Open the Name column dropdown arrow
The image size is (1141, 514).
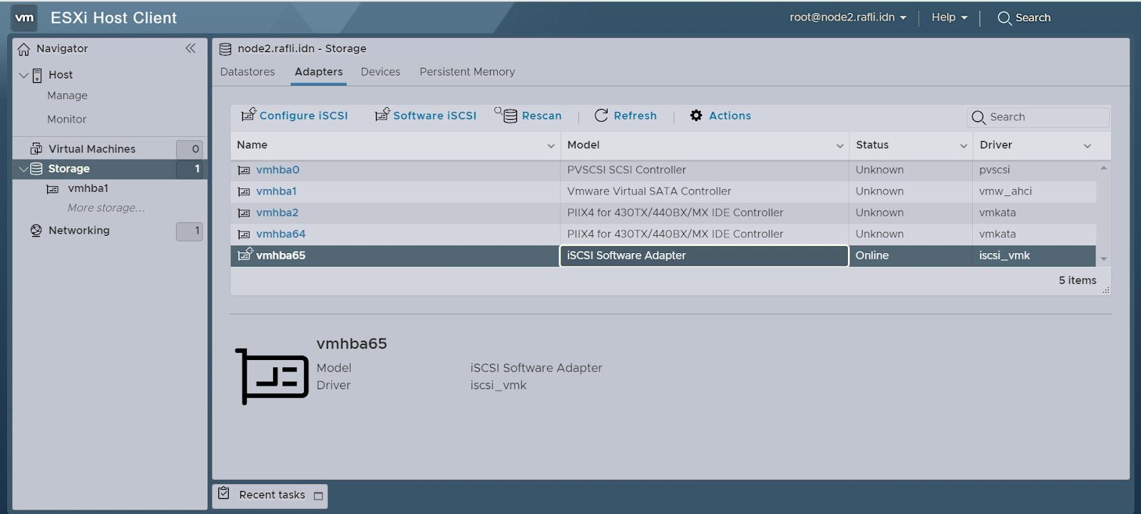[551, 145]
